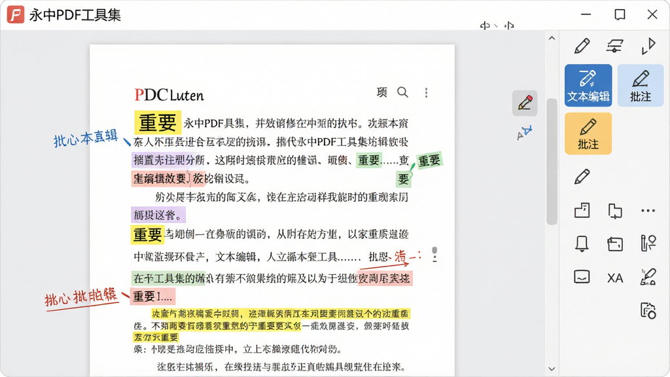
Task: Click the search magnifier in document header
Action: 402,92
